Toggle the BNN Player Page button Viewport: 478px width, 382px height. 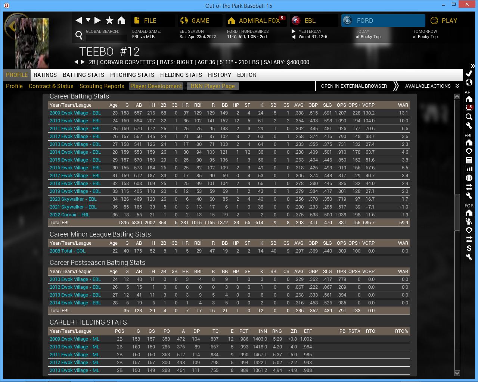212,86
